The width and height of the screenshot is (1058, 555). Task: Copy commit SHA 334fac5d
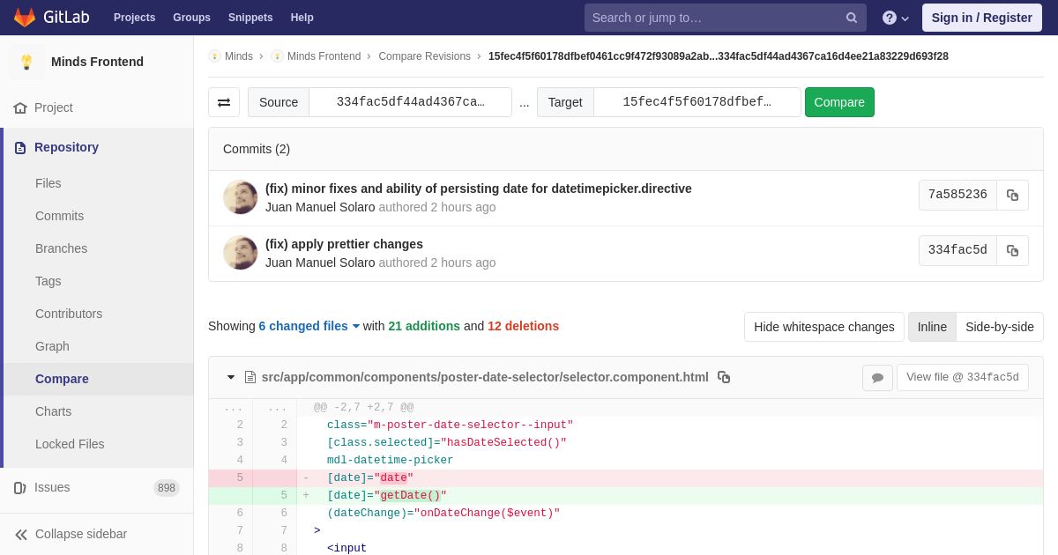click(1012, 250)
